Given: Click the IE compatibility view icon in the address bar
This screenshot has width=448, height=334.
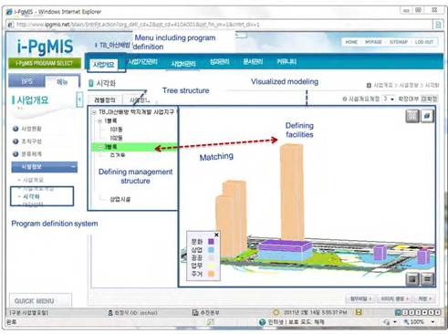Looking at the screenshot, I should 438,25.
